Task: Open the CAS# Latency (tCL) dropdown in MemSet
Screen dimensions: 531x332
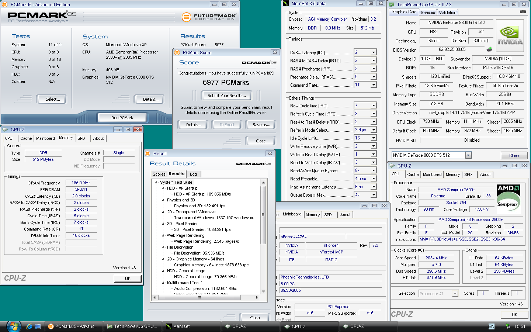Action: (x=373, y=52)
